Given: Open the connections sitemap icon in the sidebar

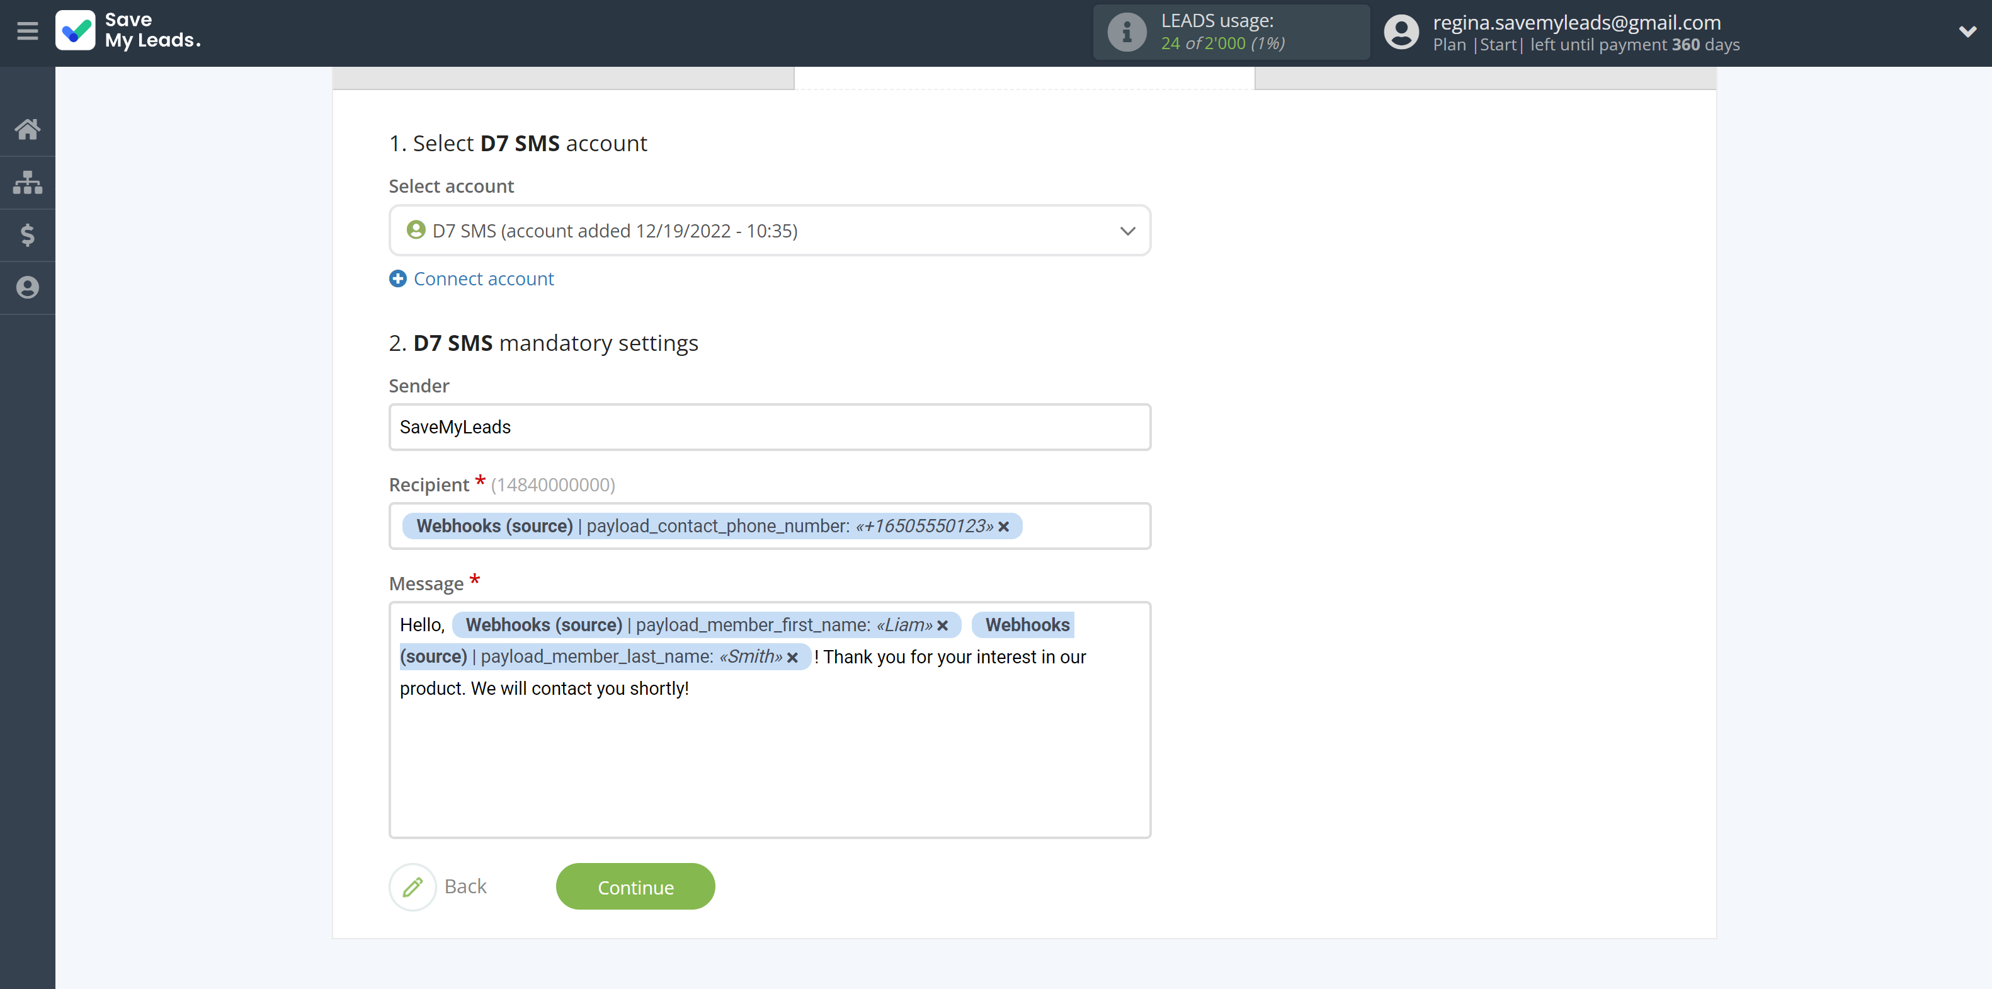Looking at the screenshot, I should point(27,183).
